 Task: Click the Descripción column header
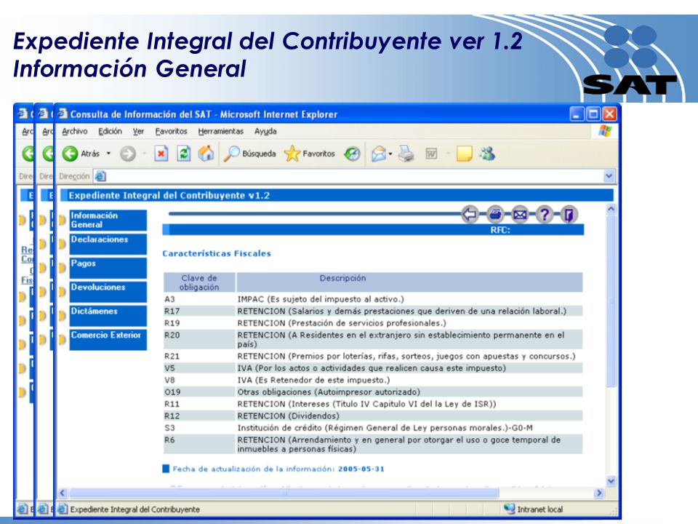click(409, 282)
